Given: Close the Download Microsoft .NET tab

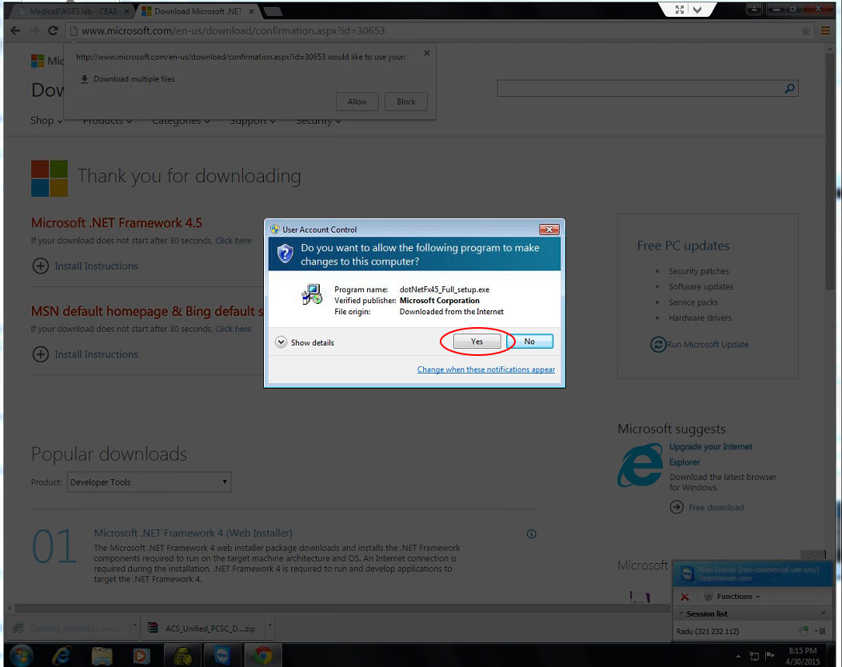Looking at the screenshot, I should [x=251, y=11].
